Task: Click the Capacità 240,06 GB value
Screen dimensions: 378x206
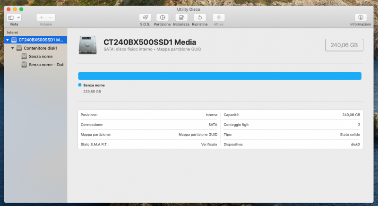Action: click(351, 115)
